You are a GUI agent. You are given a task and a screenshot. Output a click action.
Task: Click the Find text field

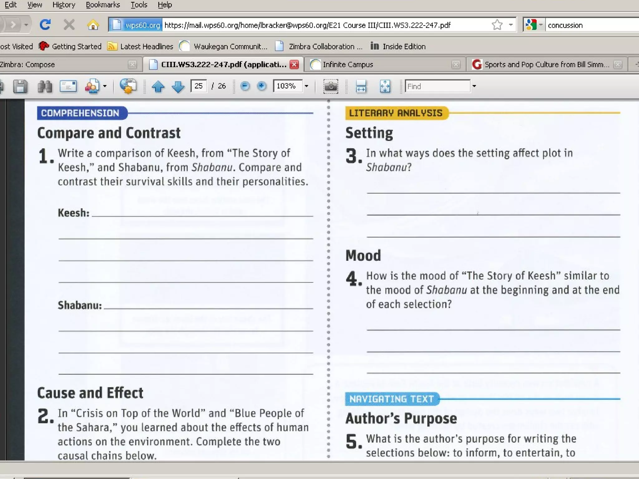437,86
